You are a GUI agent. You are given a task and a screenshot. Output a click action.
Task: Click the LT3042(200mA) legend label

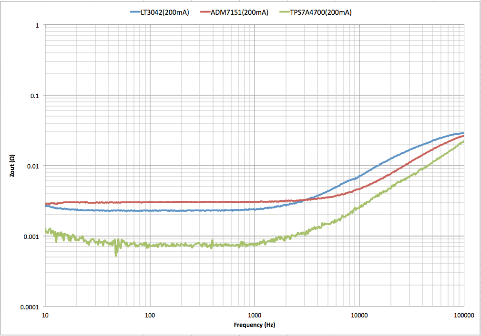(x=165, y=12)
